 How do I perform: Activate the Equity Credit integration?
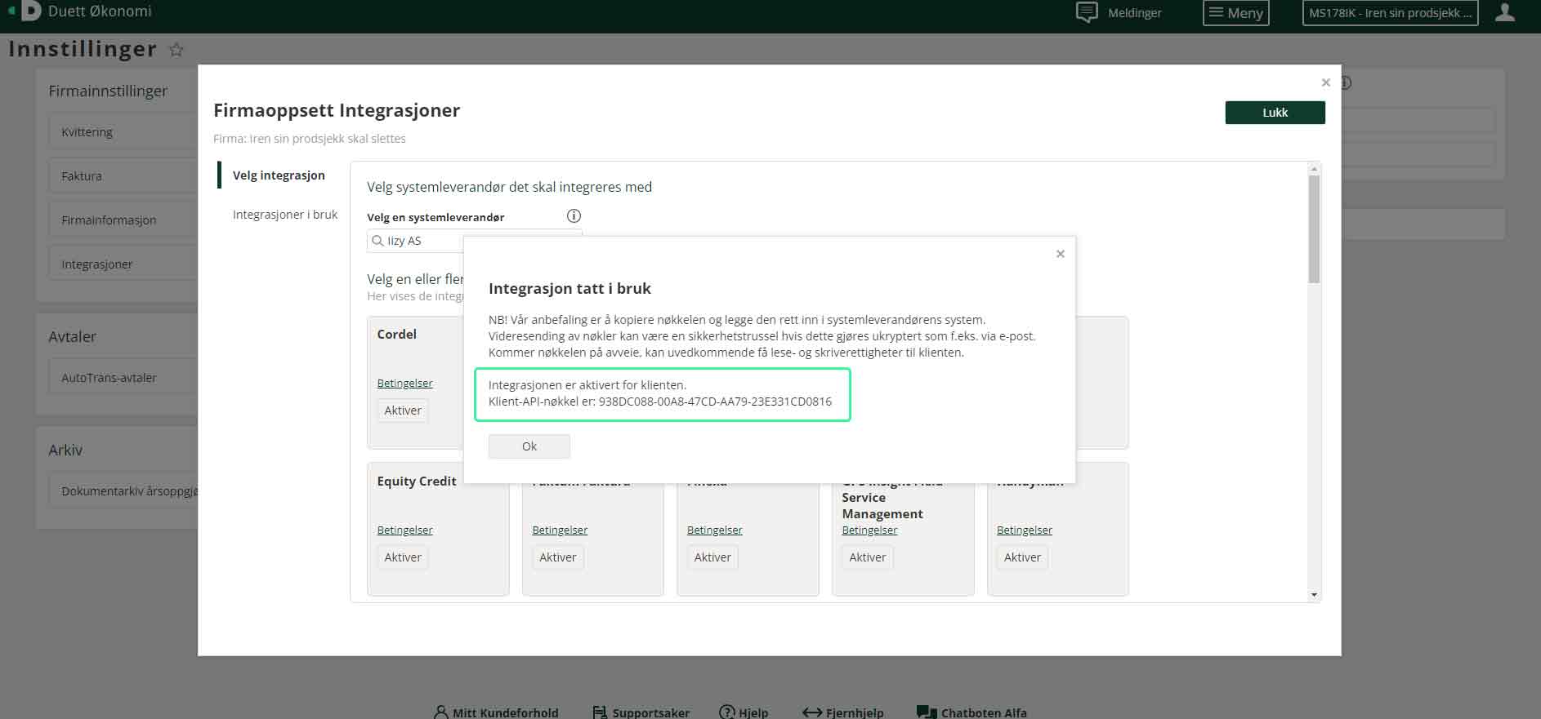403,557
